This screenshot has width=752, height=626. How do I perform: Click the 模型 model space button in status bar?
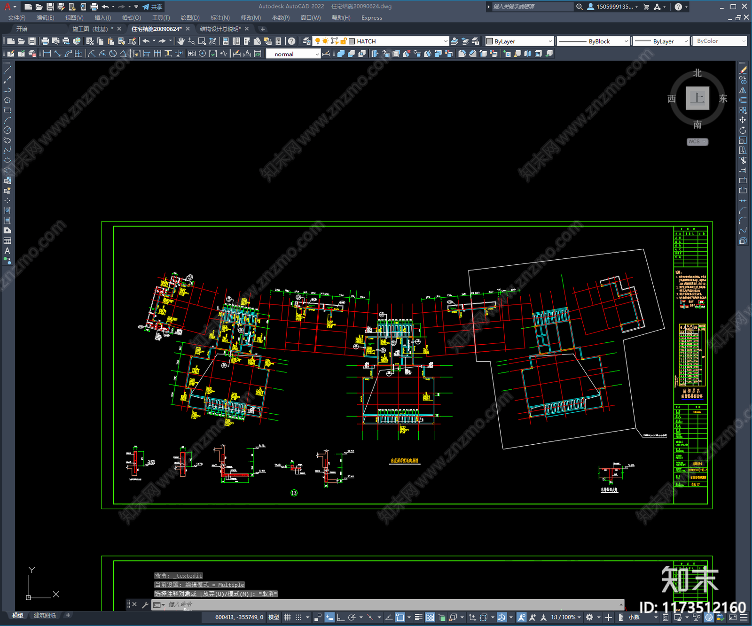click(274, 617)
